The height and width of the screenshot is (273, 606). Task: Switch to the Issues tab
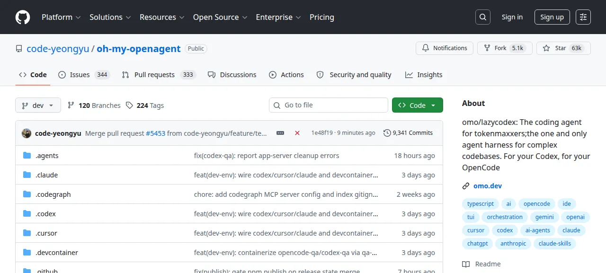(84, 75)
